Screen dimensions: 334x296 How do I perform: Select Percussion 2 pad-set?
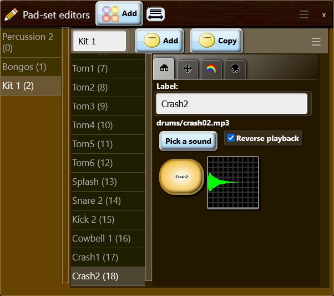coord(31,42)
